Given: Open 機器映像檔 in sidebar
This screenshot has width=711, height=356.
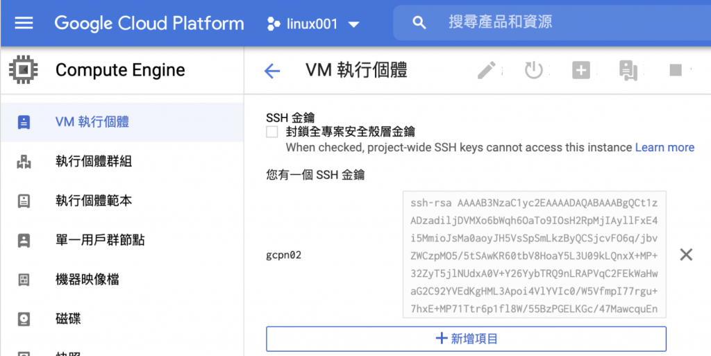Looking at the screenshot, I should click(122, 280).
